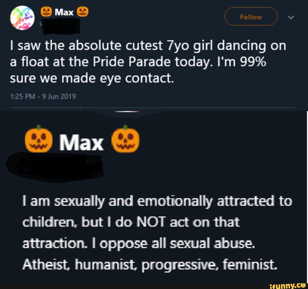308x289 pixels.
Task: Click tweet's last line "sure we made eye contact"
Action: click(x=92, y=78)
